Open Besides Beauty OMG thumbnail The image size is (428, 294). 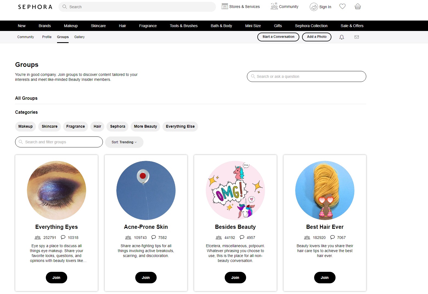pyautogui.click(x=235, y=190)
